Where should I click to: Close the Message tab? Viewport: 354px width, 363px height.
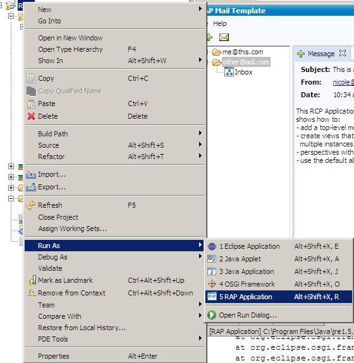tap(343, 53)
